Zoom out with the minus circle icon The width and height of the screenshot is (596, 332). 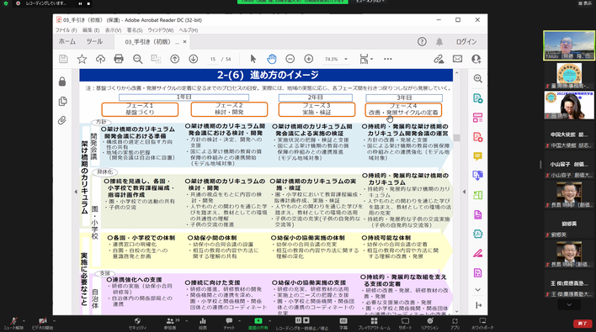[290, 59]
